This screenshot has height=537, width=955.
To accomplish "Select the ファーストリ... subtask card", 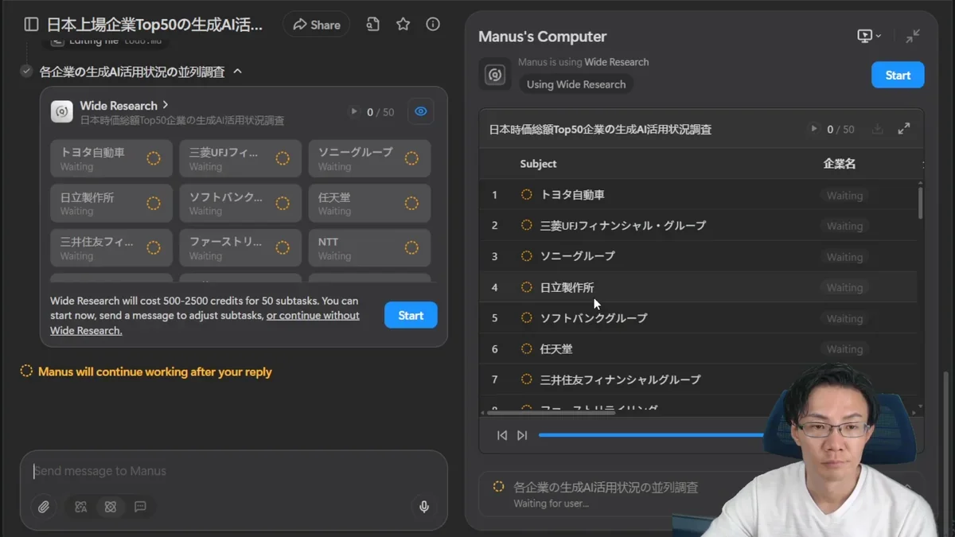I will [x=240, y=248].
